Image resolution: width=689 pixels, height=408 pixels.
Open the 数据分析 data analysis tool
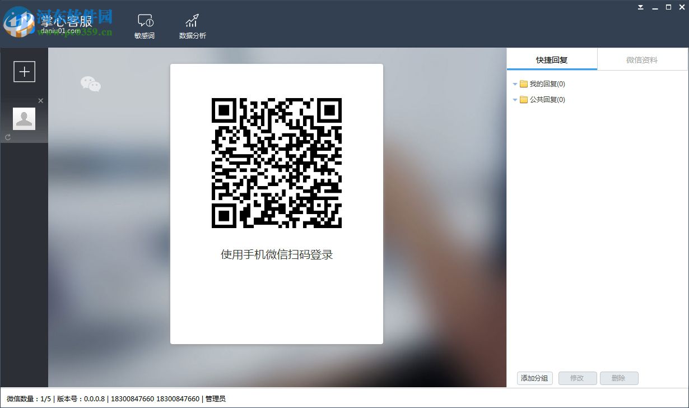point(192,27)
